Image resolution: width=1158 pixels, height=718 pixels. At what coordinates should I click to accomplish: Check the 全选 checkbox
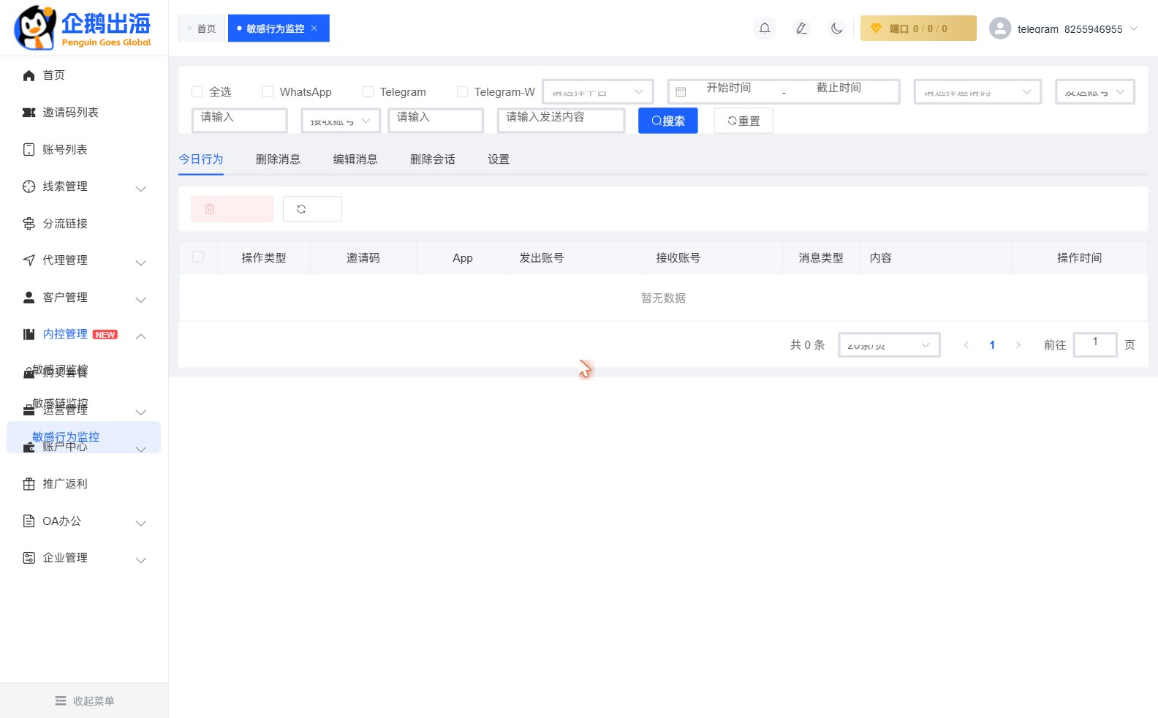(197, 91)
